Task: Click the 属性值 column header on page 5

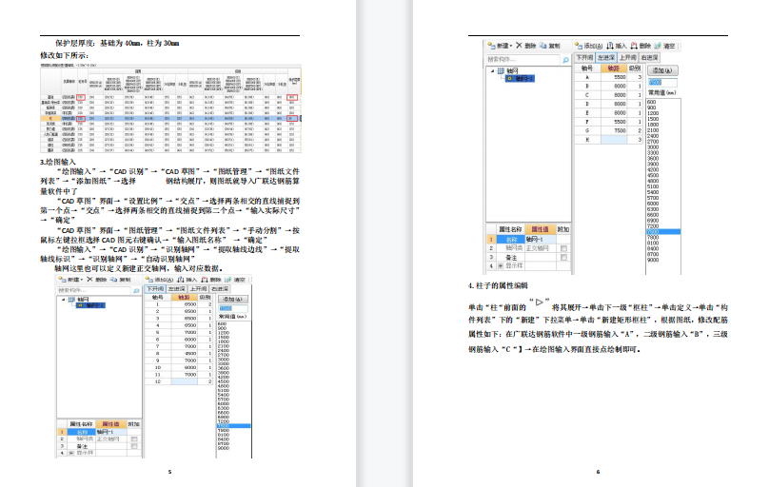Action: click(110, 424)
